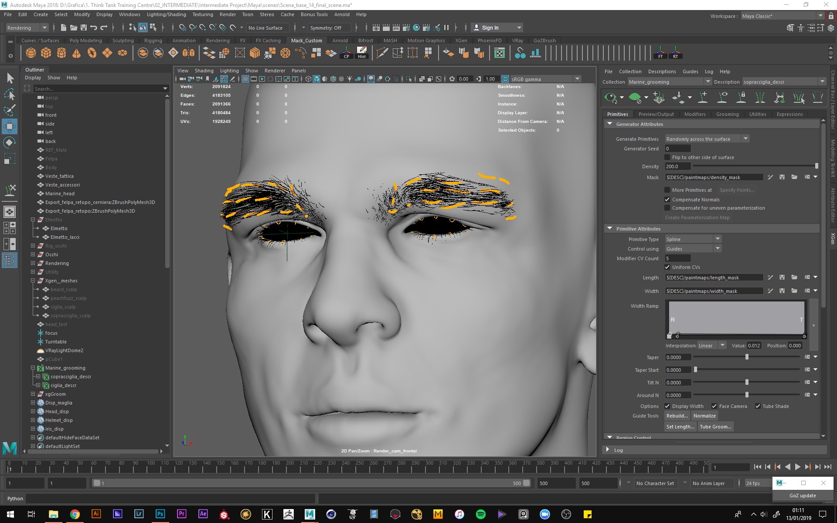837x523 pixels.
Task: Click play forwards on timeline
Action: click(797, 467)
